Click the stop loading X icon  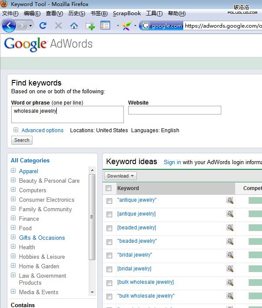58,26
